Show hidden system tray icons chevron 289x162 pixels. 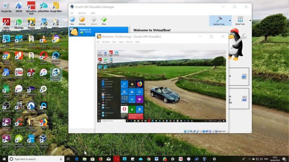(x=250, y=159)
